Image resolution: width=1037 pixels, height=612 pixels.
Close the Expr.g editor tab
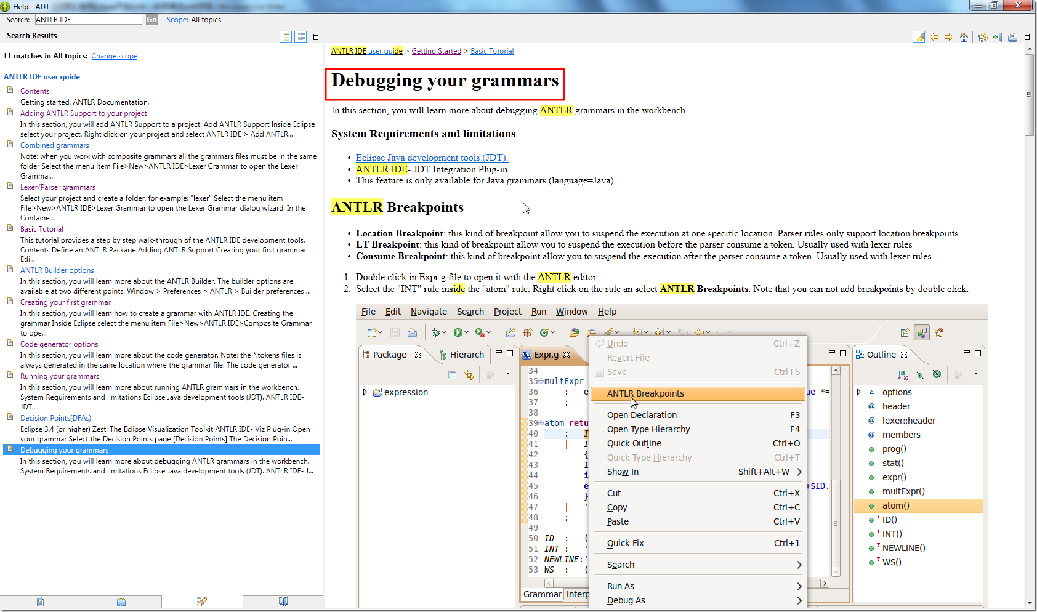tap(567, 355)
